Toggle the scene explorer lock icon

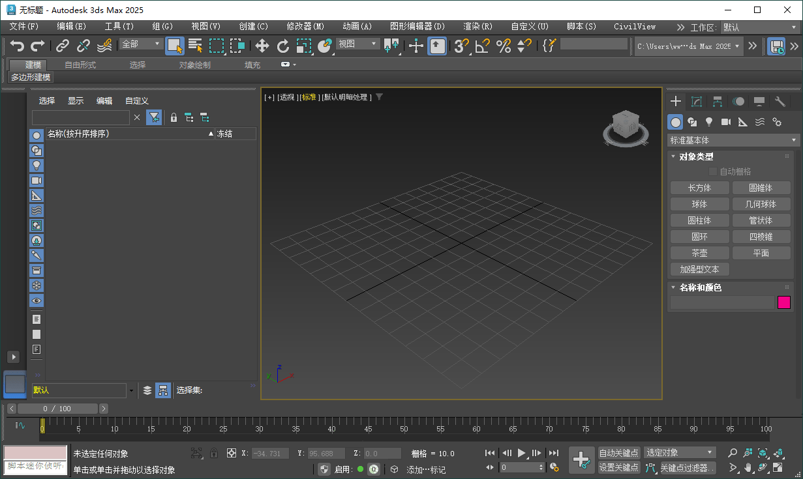tap(174, 117)
